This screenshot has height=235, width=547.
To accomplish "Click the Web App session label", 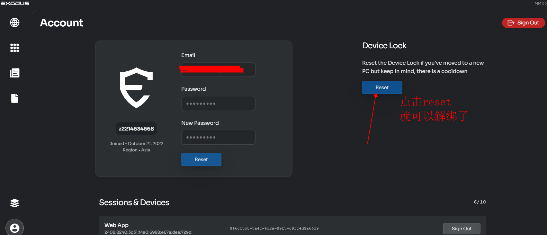I will (116, 225).
